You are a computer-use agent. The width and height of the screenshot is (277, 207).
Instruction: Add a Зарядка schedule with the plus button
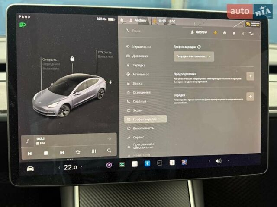click(x=250, y=97)
